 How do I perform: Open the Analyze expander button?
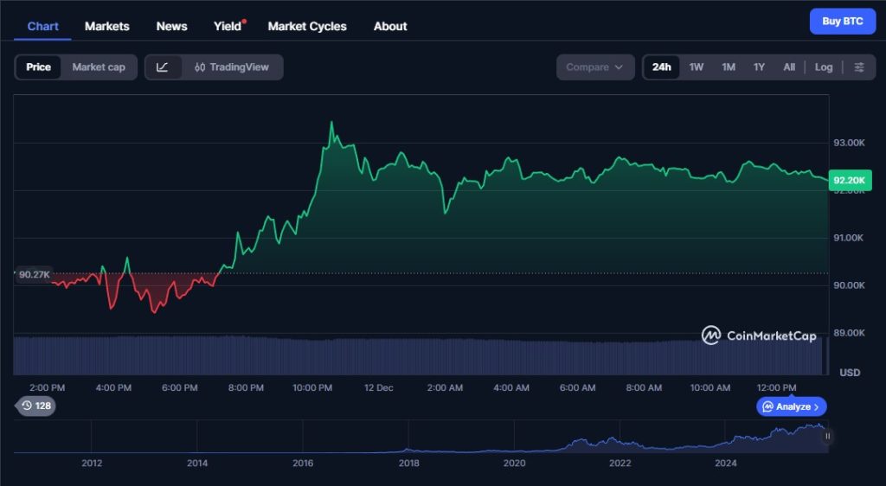(x=792, y=406)
